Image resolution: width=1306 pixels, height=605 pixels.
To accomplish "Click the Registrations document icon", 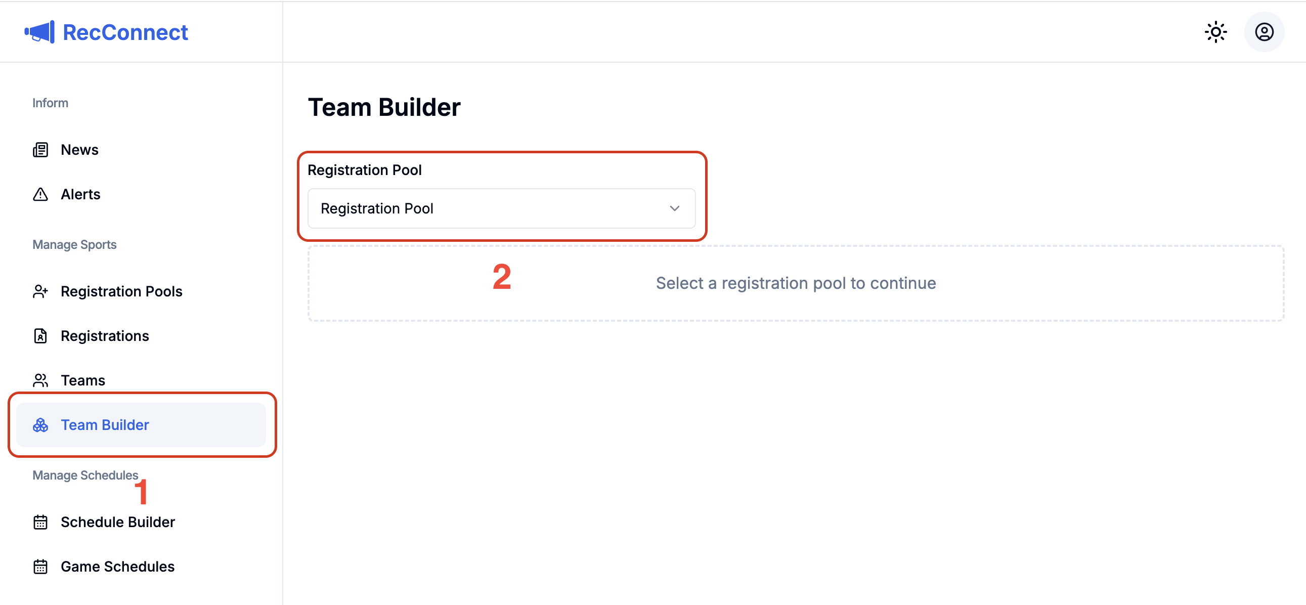I will click(x=40, y=336).
